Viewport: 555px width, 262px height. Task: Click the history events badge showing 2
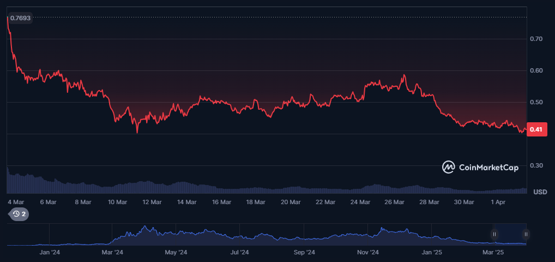[20, 214]
